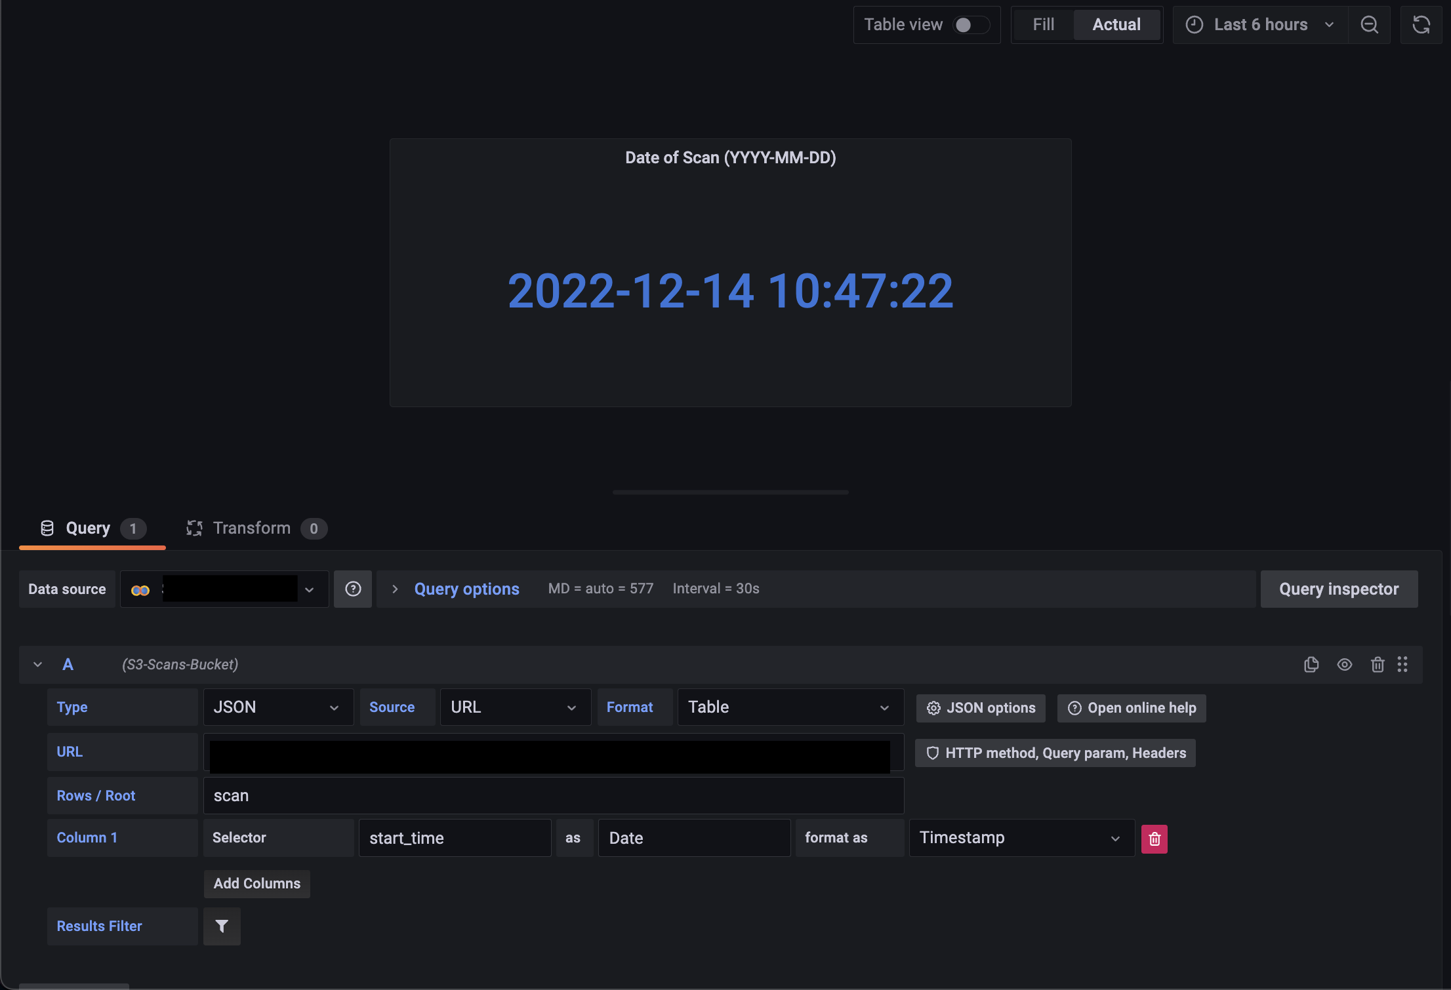Open the Results Filter funnel
1451x990 pixels.
coord(221,926)
